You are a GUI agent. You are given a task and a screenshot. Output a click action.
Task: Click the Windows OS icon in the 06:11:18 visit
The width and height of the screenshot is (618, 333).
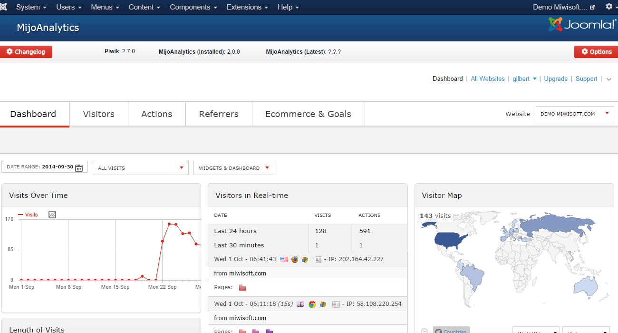coord(323,304)
